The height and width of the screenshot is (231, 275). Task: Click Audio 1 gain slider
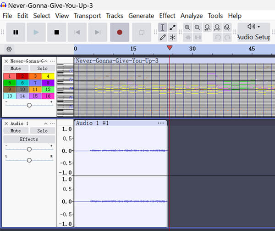[29, 149]
